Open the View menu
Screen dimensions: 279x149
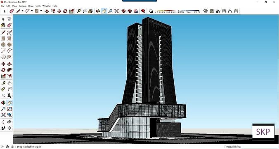(14, 6)
